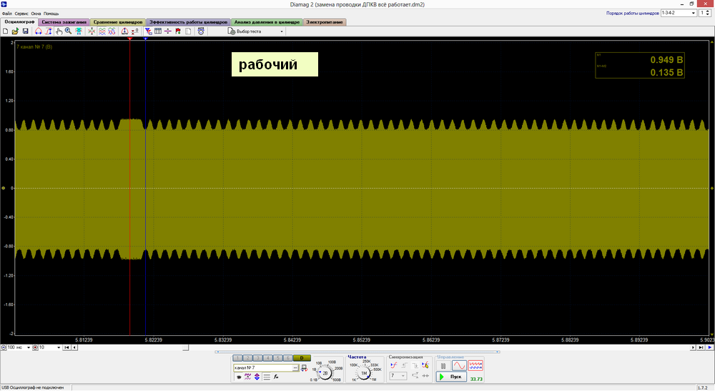Select rising-edge trigger sync icon
The width and height of the screenshot is (715, 391).
point(394,365)
